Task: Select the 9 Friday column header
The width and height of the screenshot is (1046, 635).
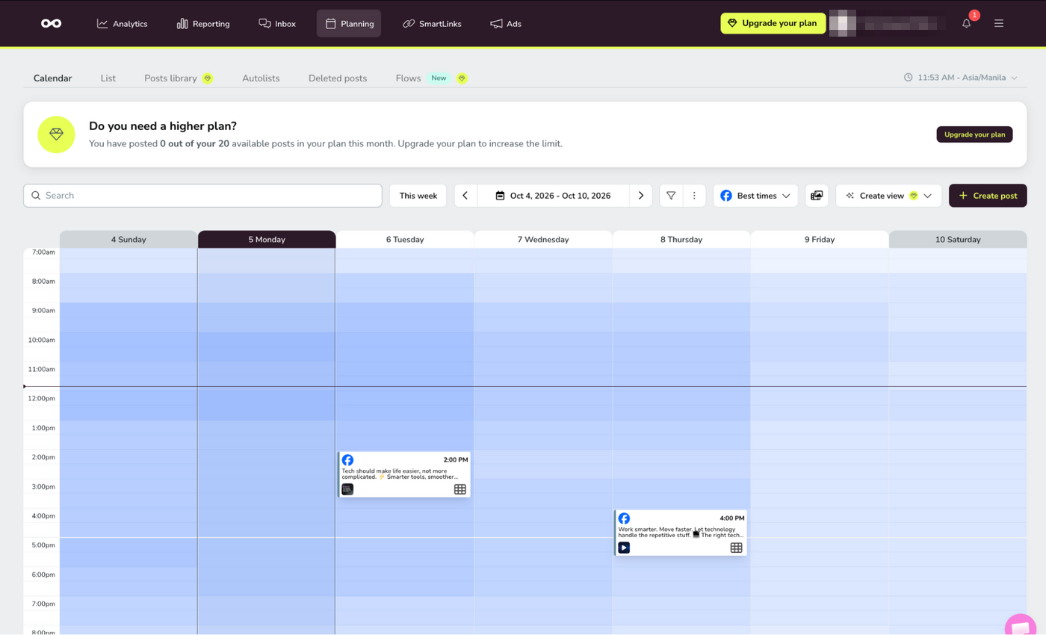Action: [x=819, y=239]
